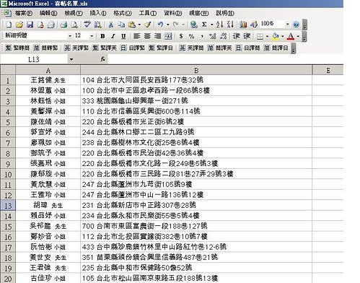Open the 插入 (Insert) menu
The width and height of the screenshot is (360, 283).
98,13
